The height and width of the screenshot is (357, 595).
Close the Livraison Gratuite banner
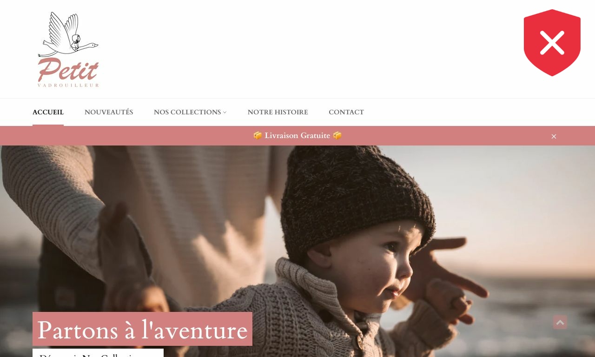pos(554,136)
